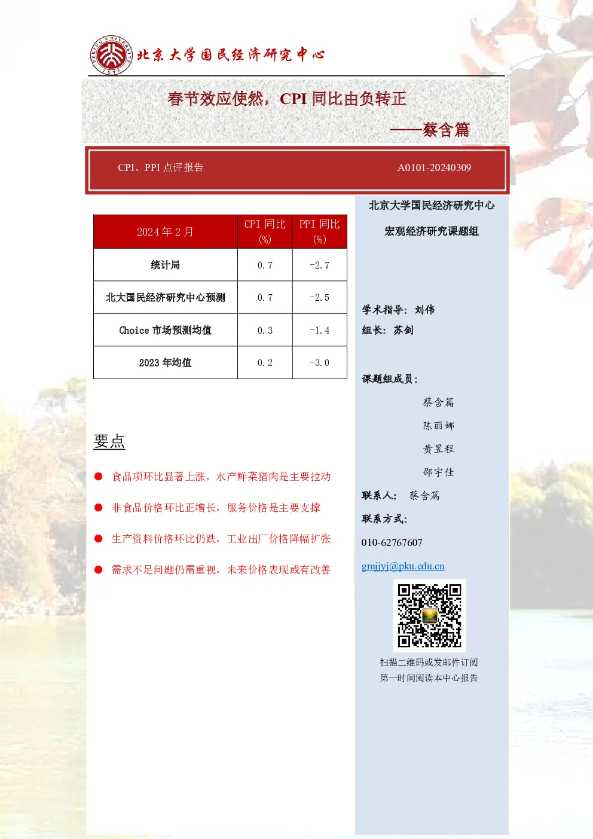
Task: Click CPI value 0.2 in 2023年均值 row
Action: [265, 362]
